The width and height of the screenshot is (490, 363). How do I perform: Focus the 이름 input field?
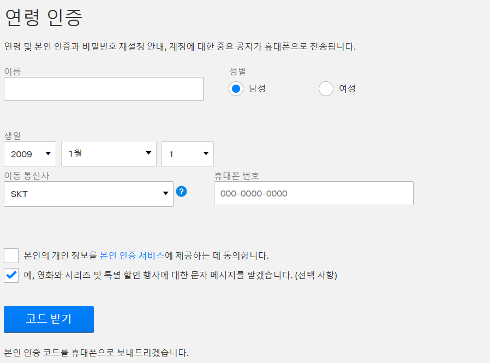click(104, 89)
